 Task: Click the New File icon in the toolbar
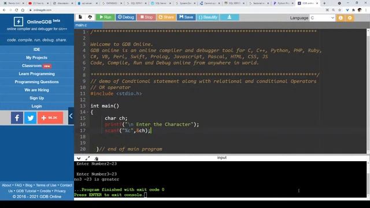click(80, 17)
